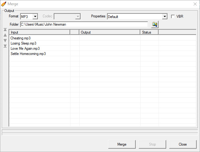Click the Merge button

tap(122, 144)
